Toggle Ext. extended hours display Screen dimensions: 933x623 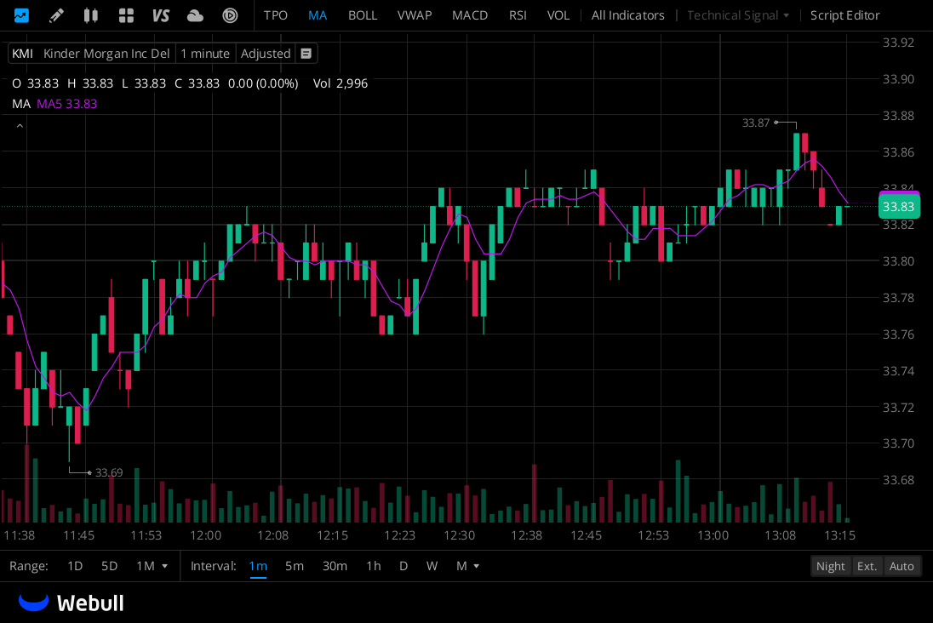[x=867, y=567]
